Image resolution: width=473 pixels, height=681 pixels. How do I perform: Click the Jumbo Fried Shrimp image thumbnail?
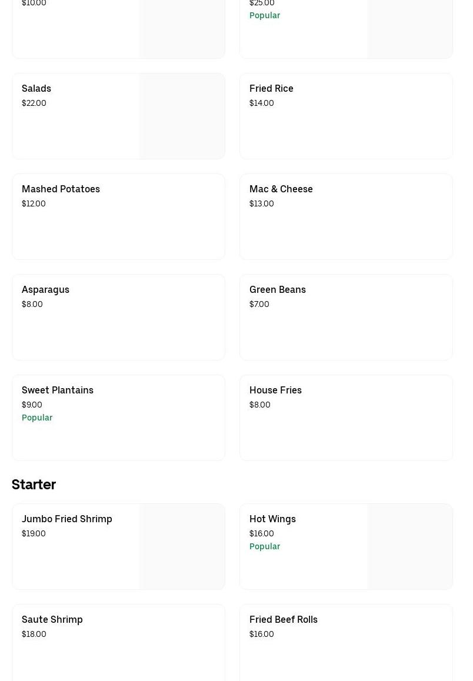coord(182,546)
